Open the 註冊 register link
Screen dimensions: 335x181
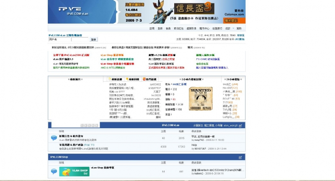pos(152,28)
